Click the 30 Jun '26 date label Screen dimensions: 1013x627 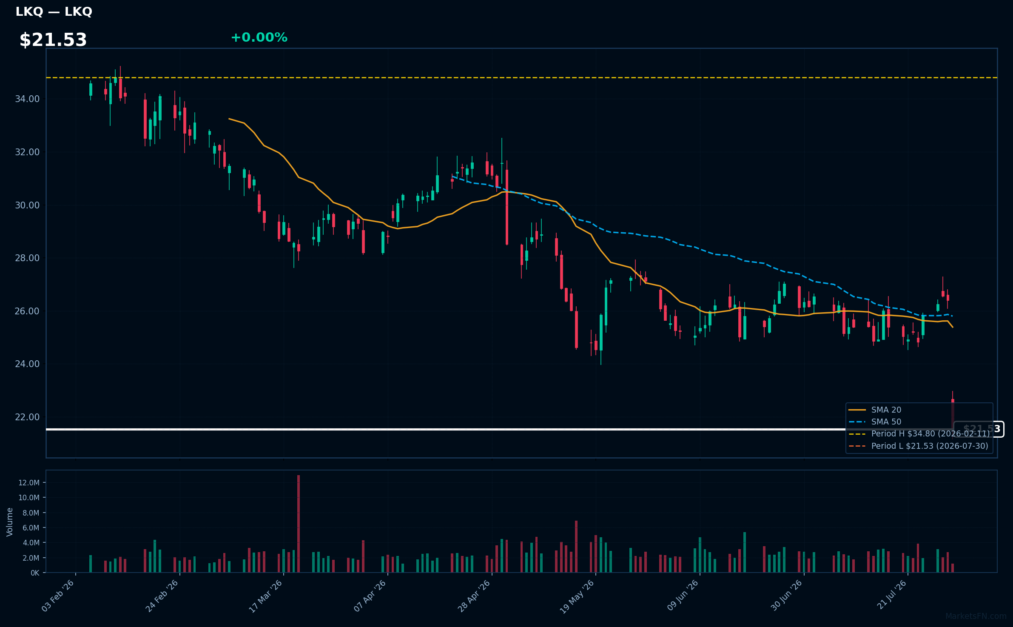click(786, 595)
